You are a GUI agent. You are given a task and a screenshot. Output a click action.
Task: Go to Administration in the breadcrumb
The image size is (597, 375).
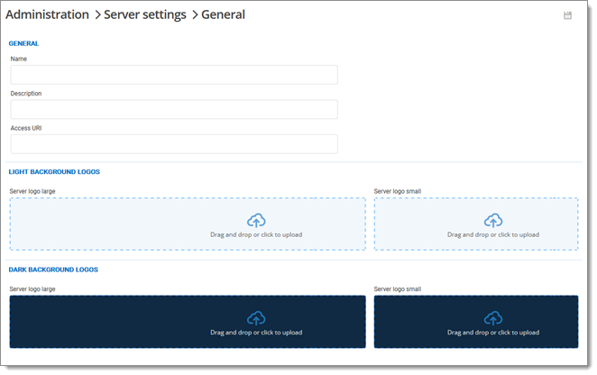(47, 14)
